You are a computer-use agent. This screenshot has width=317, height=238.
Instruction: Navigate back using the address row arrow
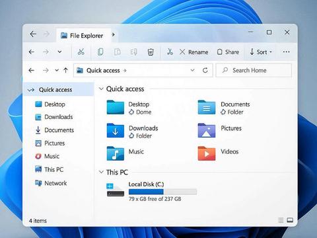pos(32,71)
